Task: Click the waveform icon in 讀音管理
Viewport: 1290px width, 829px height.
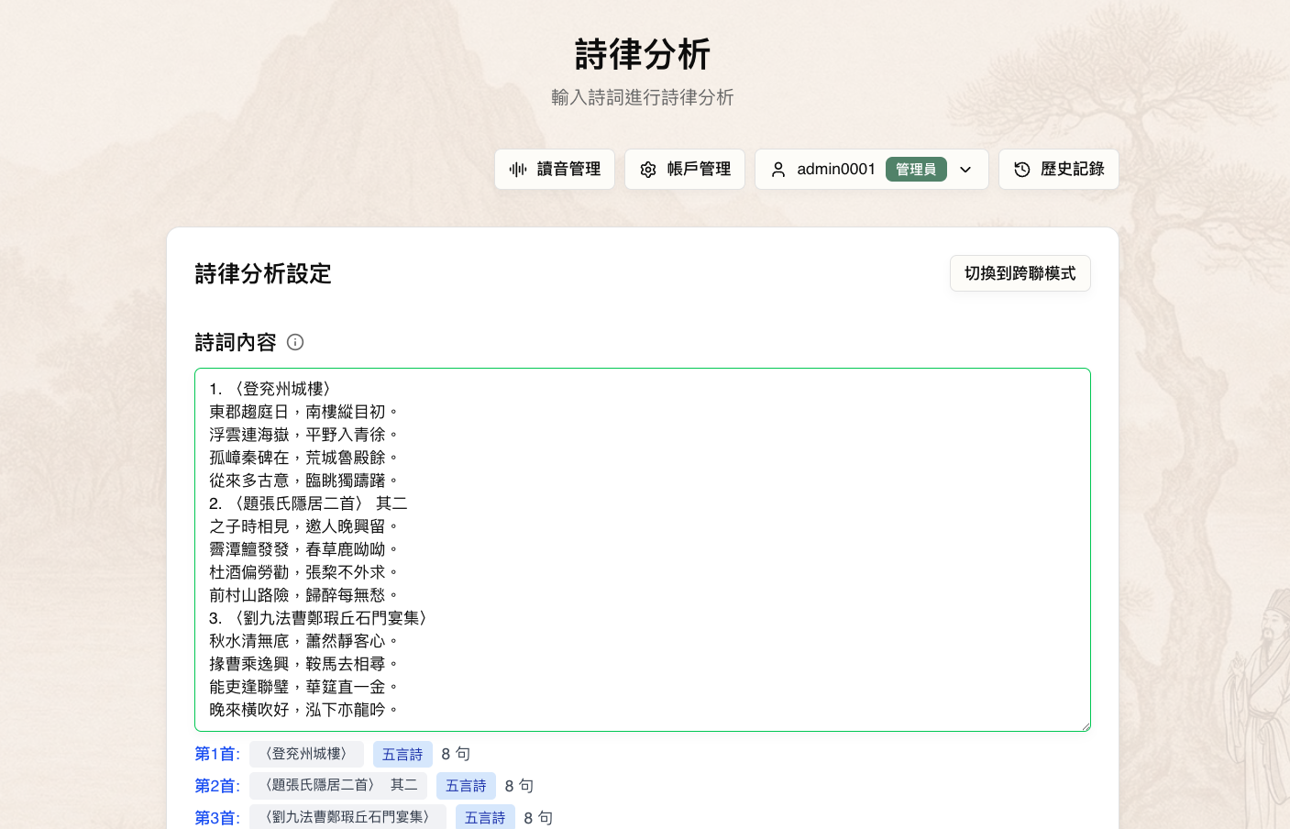Action: pos(518,170)
